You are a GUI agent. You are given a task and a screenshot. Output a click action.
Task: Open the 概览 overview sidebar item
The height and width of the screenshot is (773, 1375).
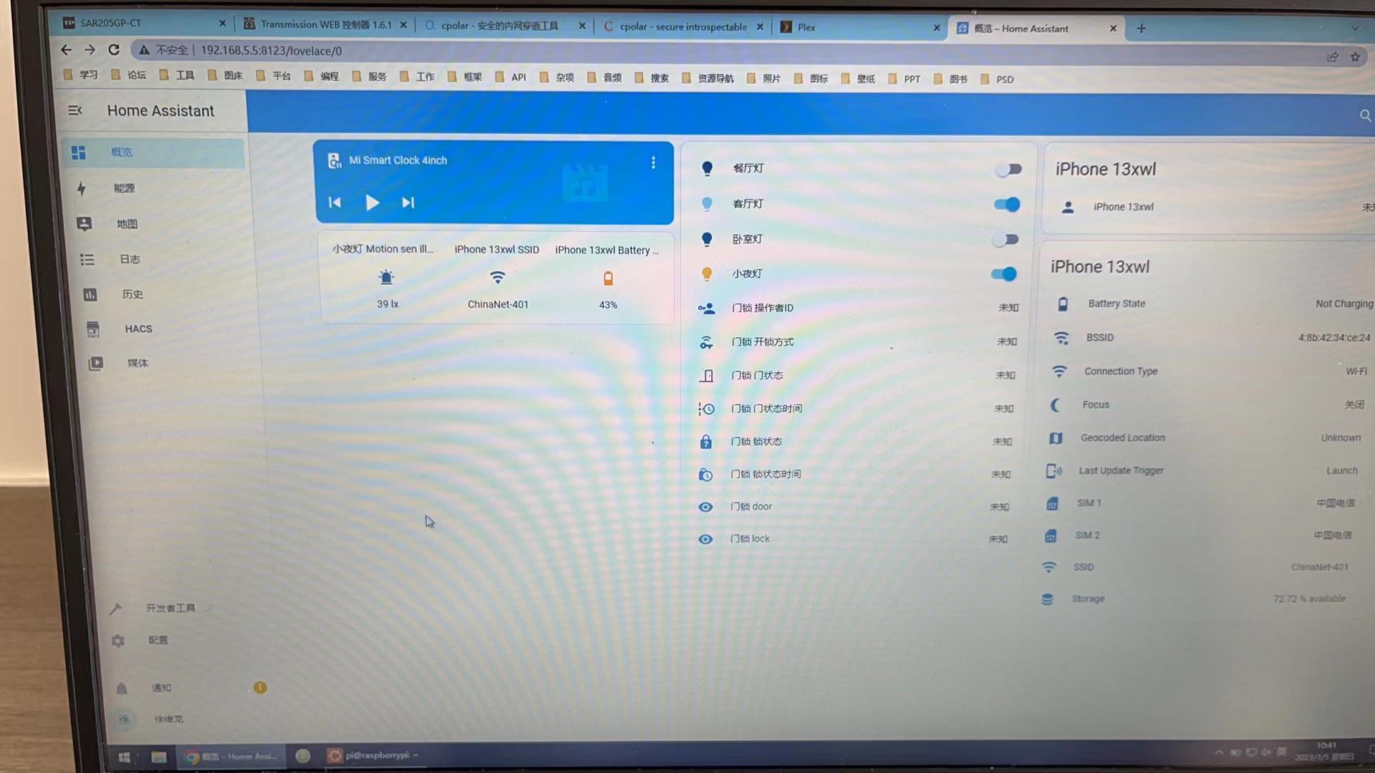(153, 152)
